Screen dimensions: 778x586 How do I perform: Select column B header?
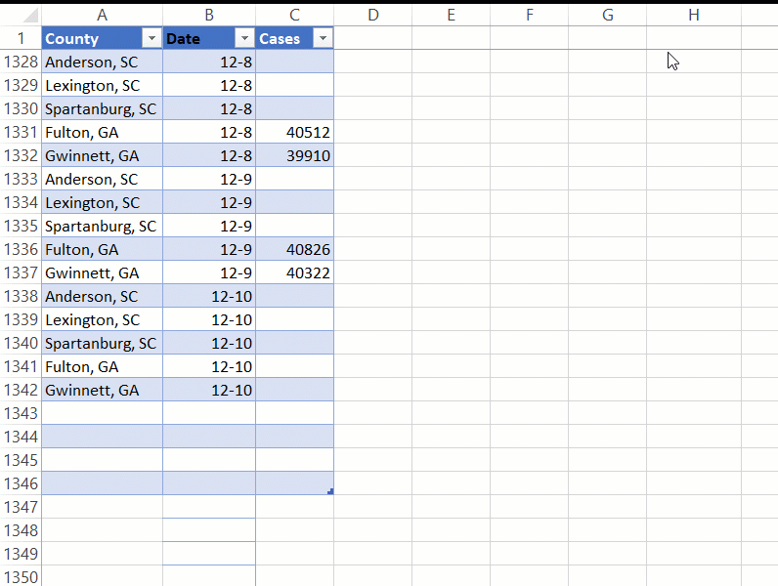click(x=209, y=15)
